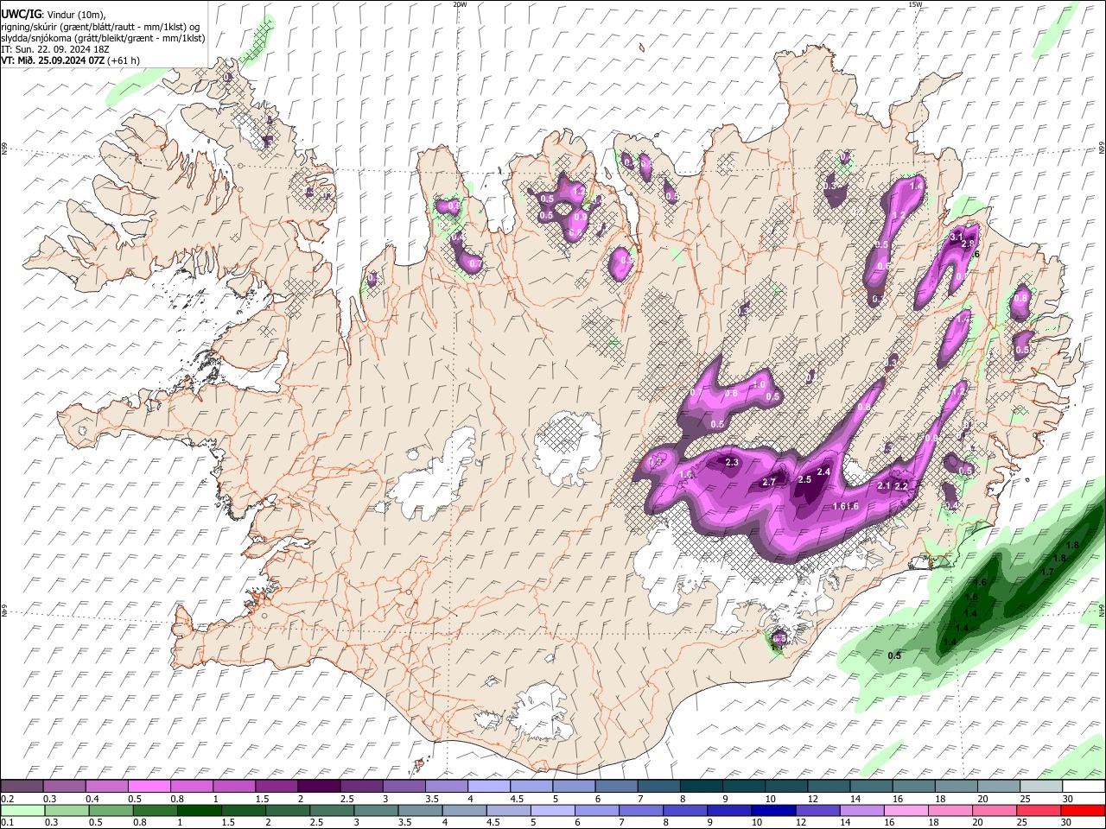1106x829 pixels.
Task: Click the 'UWC/IG: Vindur (10m)' title text
Action: [54, 14]
